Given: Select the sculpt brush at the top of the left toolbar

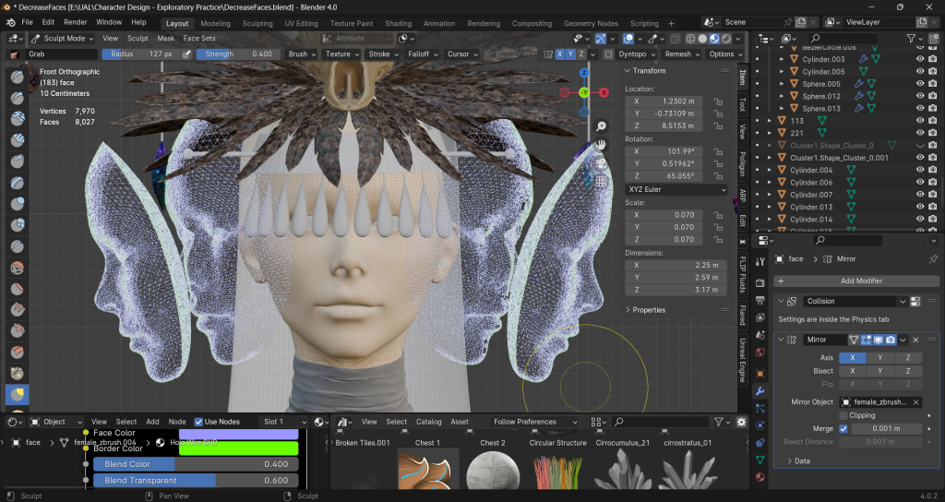Looking at the screenshot, I should pos(17,77).
